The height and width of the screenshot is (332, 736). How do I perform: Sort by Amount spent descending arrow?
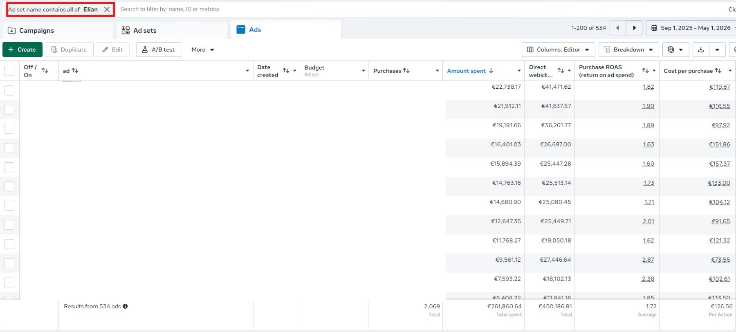point(491,71)
